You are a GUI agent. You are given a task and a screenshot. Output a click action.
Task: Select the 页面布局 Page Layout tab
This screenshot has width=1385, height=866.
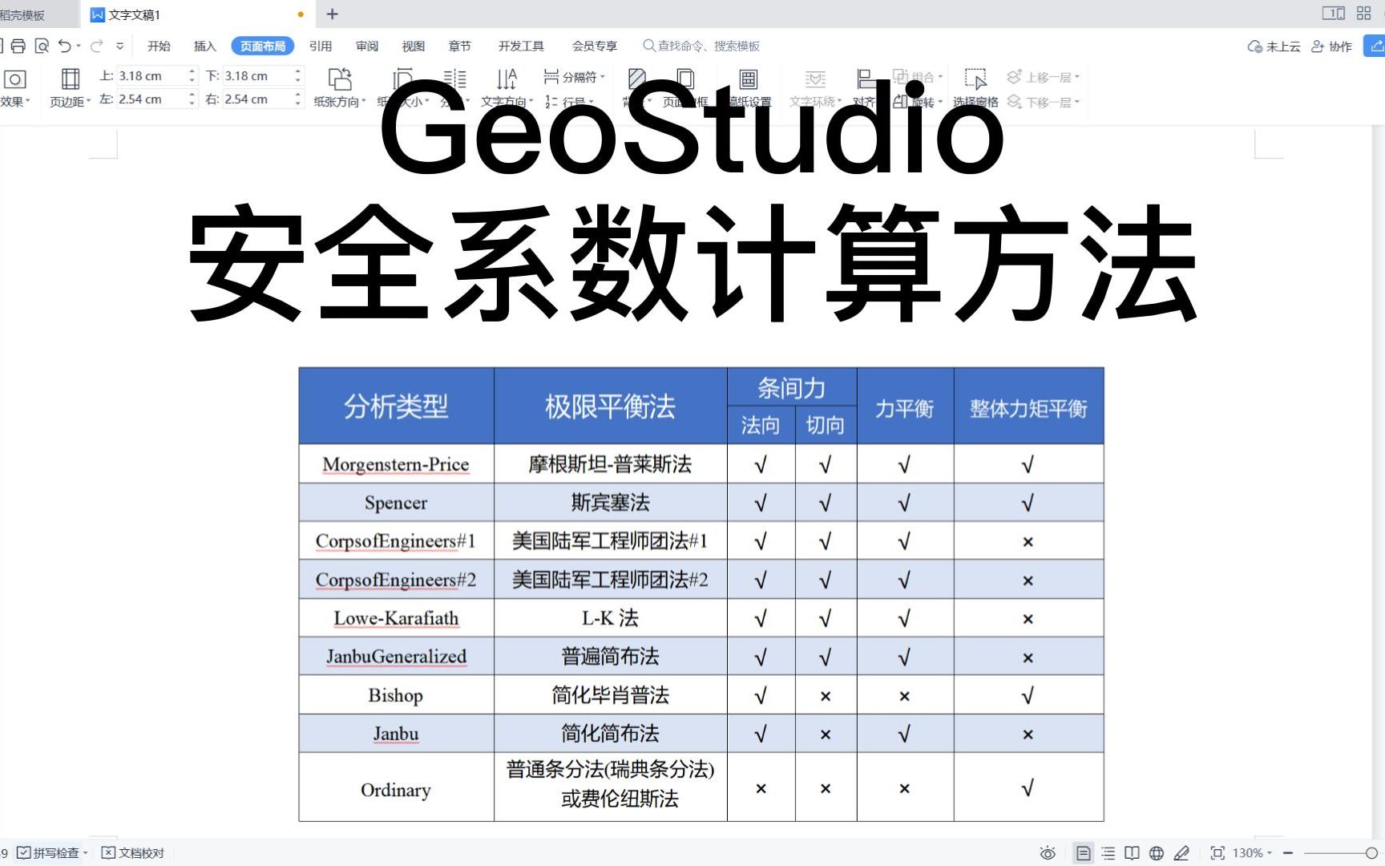pyautogui.click(x=263, y=46)
